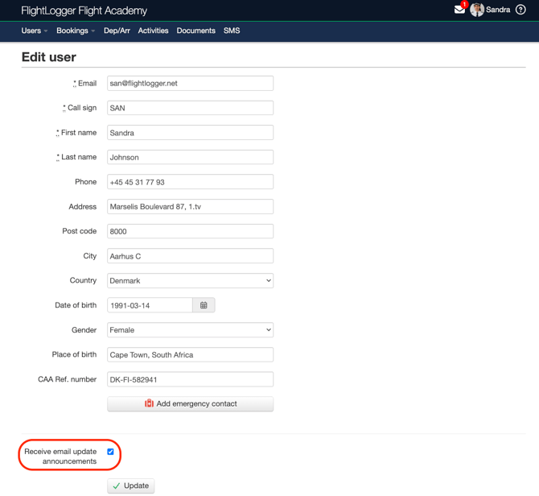This screenshot has width=539, height=496.
Task: Click the CAA Ref. number label
Action: point(68,379)
